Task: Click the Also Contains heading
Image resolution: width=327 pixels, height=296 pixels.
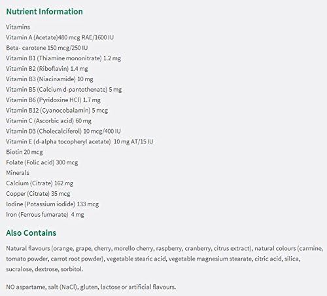Action: coord(31,233)
